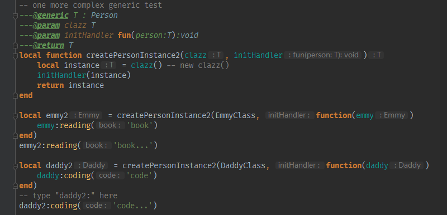Click the ': Emmy' hint after the emmy parameter
This screenshot has width=447, height=215.
pyautogui.click(x=392, y=115)
